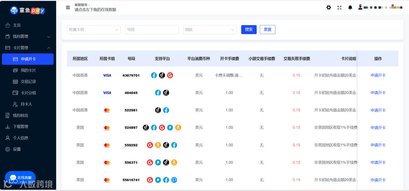The height and width of the screenshot is (191, 409).
Task: Click TikTok icon in row 404045
Action: 166,93
